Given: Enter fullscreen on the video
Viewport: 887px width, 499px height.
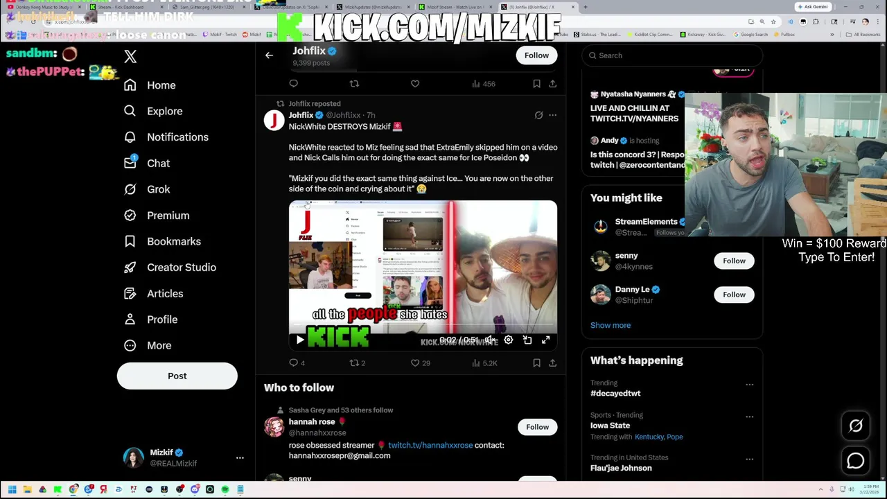Looking at the screenshot, I should (x=545, y=340).
